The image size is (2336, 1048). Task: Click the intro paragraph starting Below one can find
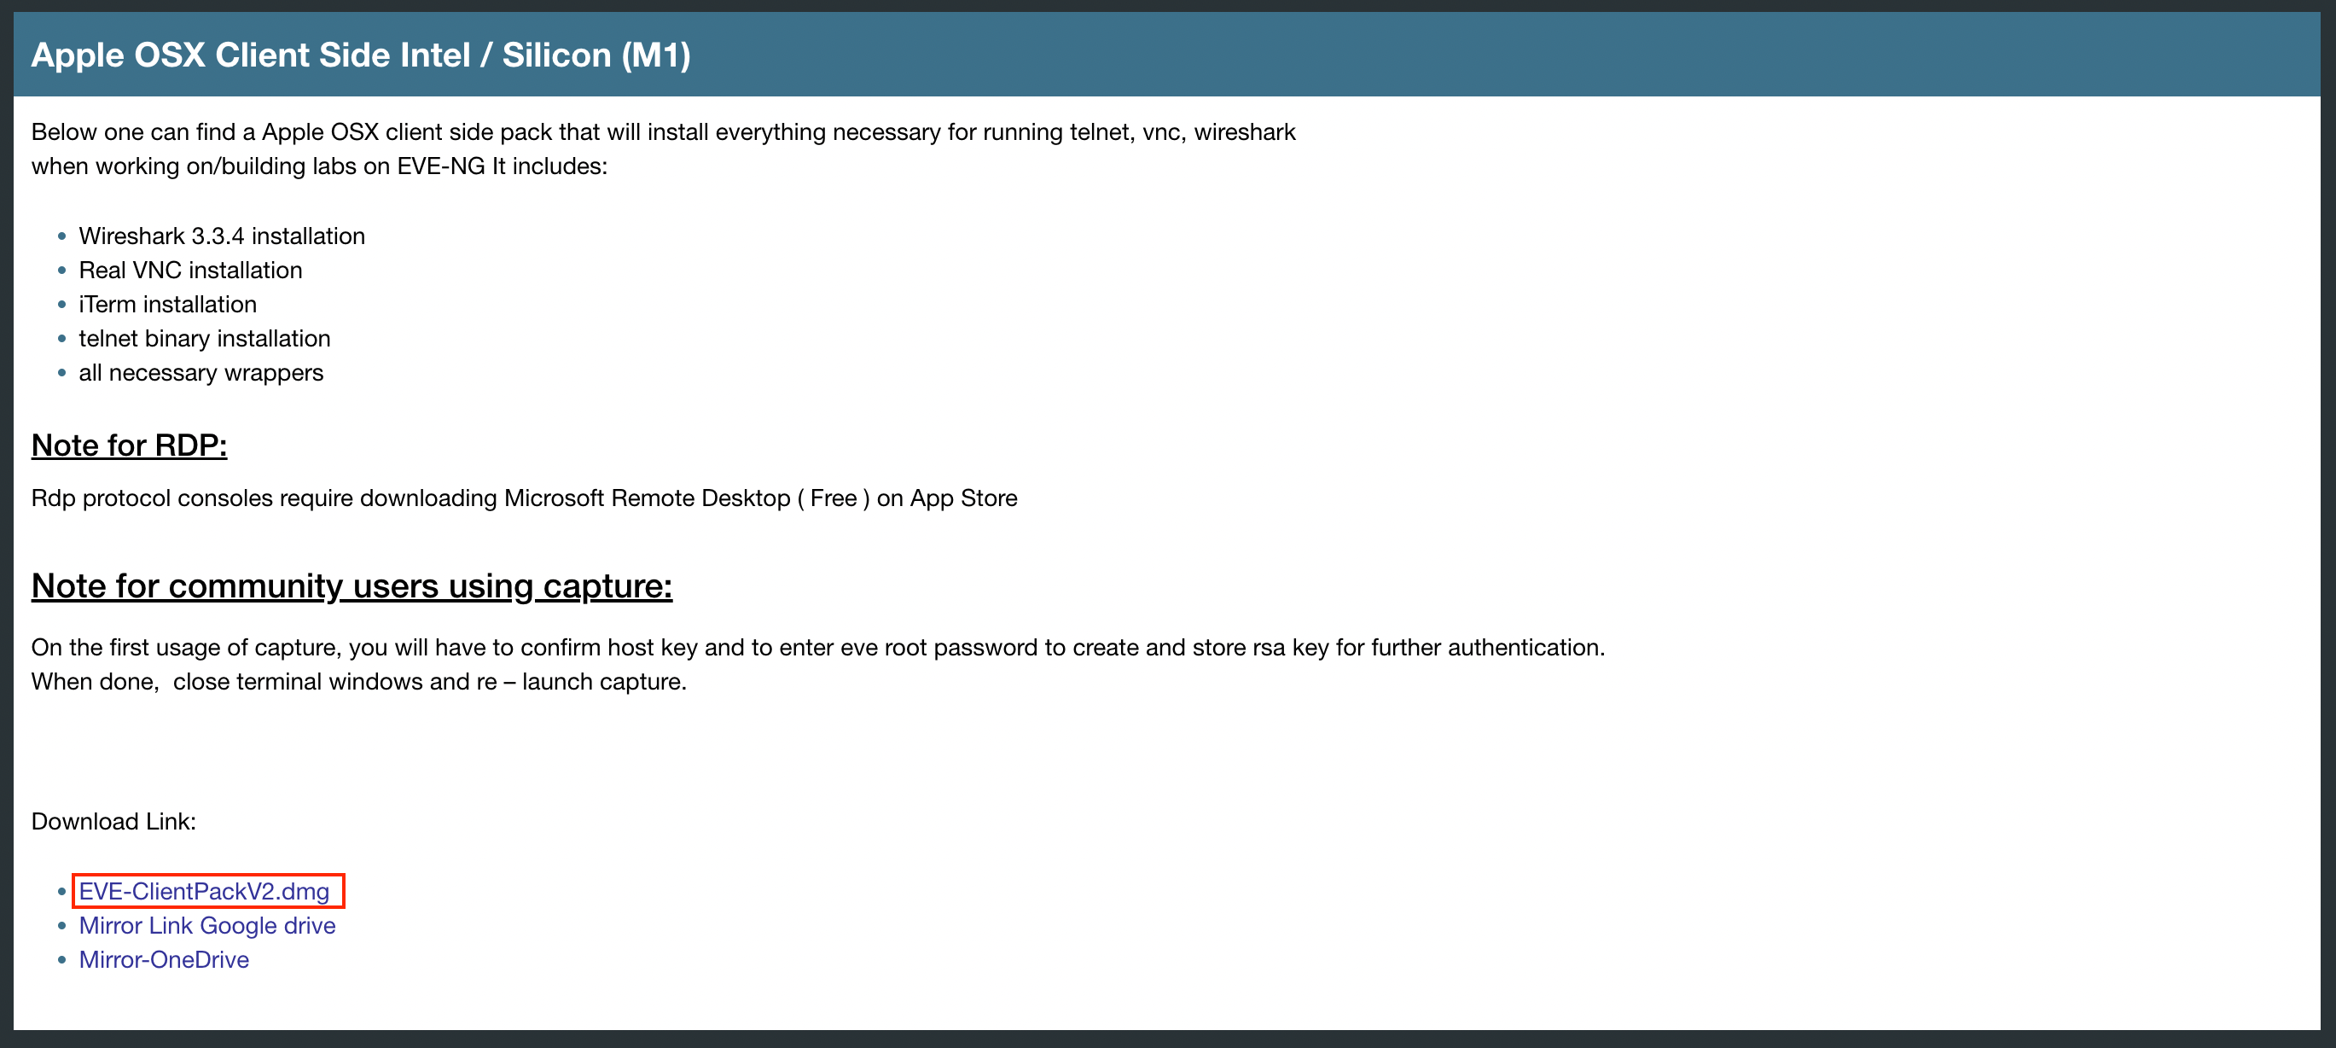[x=663, y=132]
